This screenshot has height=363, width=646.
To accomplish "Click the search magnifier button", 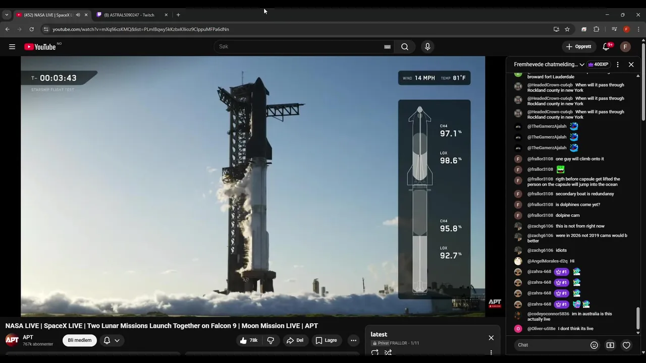I will pyautogui.click(x=405, y=47).
